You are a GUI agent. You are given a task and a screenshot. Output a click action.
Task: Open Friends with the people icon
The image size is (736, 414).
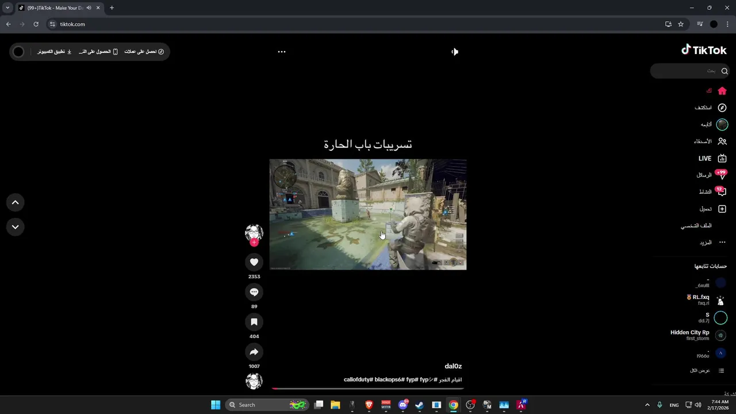pyautogui.click(x=722, y=141)
